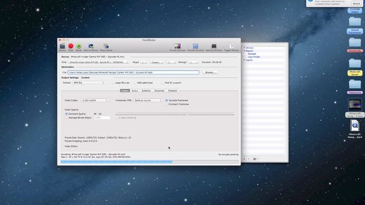
Task: Open the Source clapperboard icon in HandBrake toolbar
Action: (62, 46)
